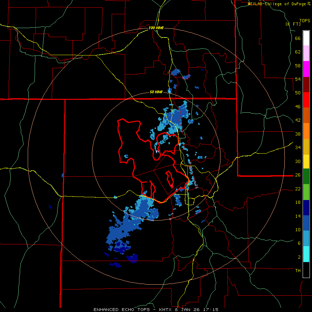
Task: Click the magenta legend swatch
Action: pos(306,69)
